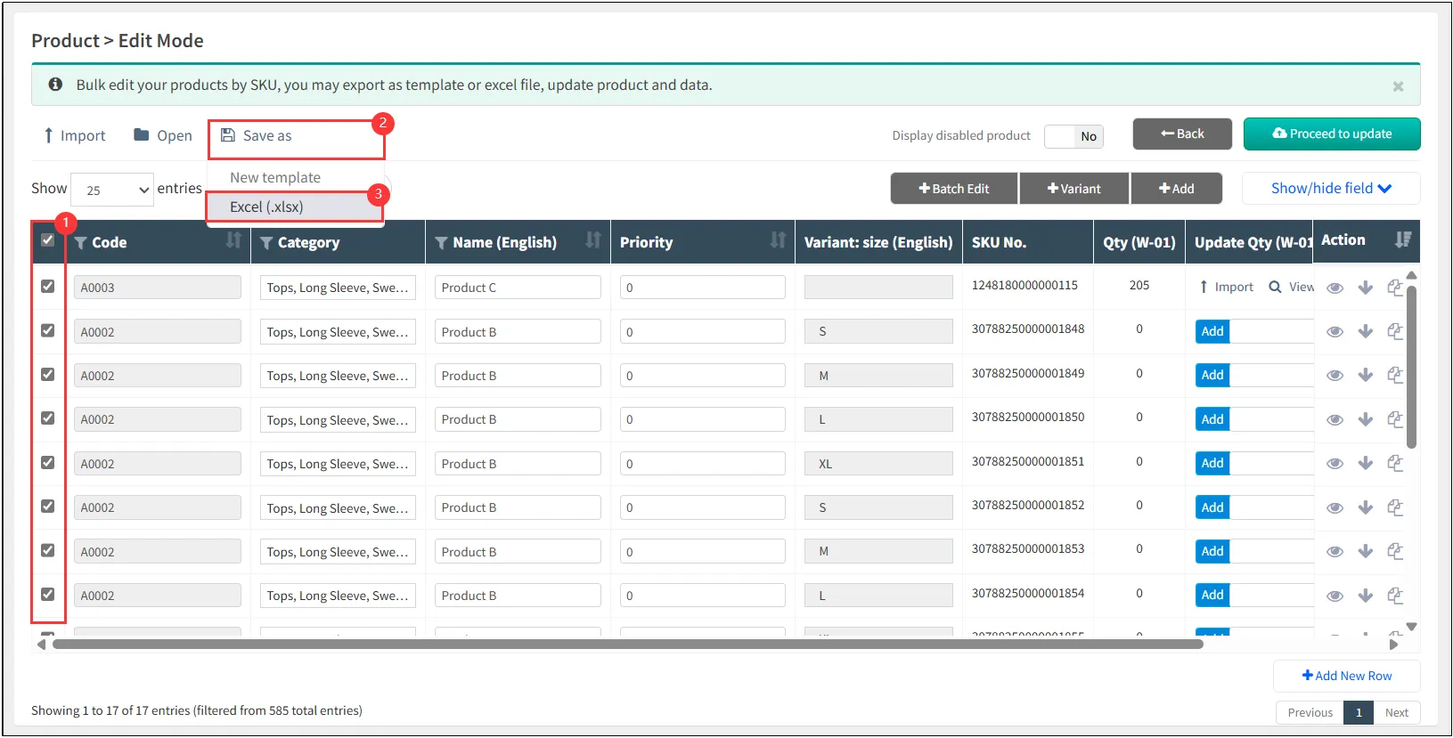Click the Code column filter icon
1453x738 pixels.
[x=80, y=243]
